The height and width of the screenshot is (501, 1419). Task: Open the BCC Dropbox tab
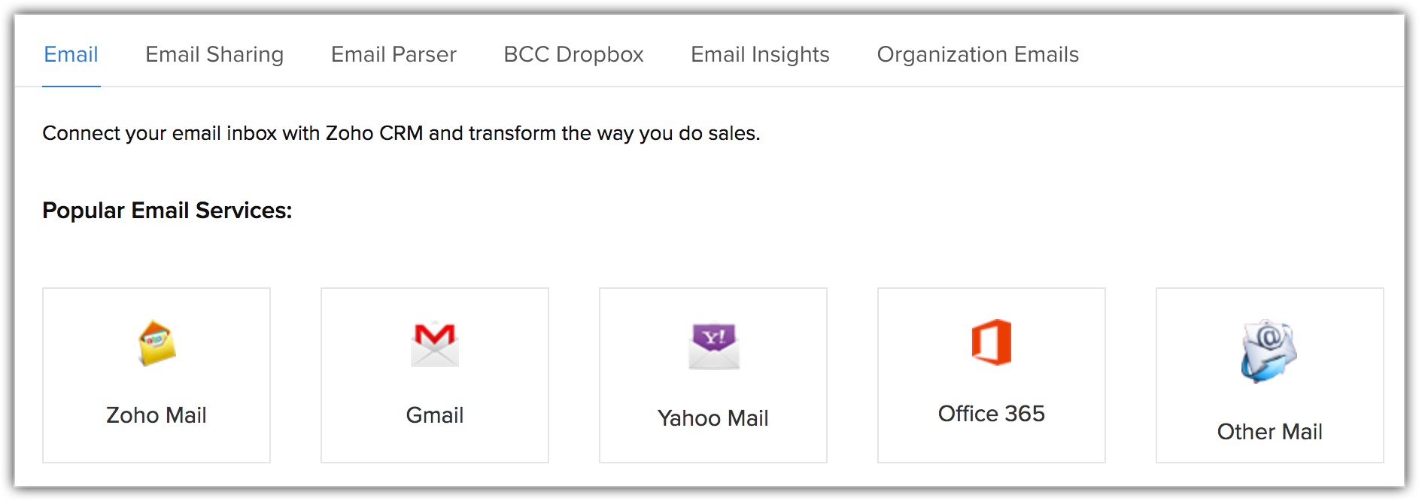point(573,54)
